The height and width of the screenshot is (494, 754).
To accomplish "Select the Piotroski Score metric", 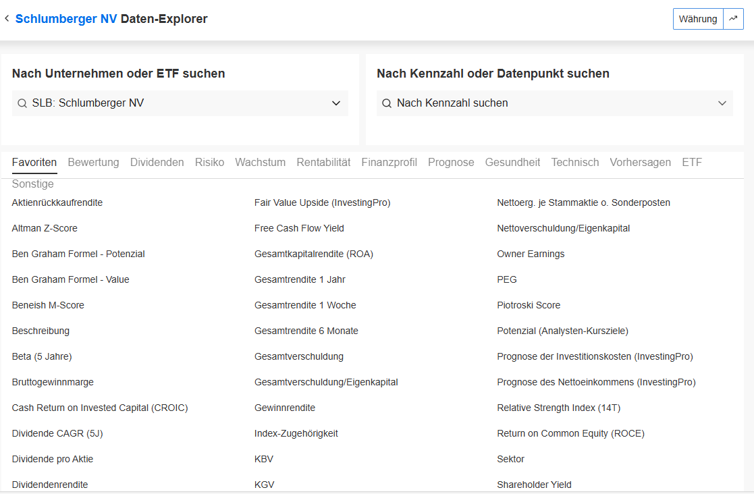I will [x=529, y=305].
